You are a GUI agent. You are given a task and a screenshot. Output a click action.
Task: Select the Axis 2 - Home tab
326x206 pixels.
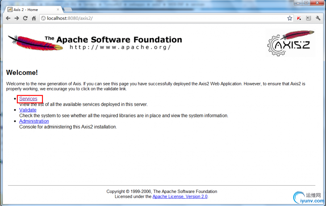click(x=33, y=10)
